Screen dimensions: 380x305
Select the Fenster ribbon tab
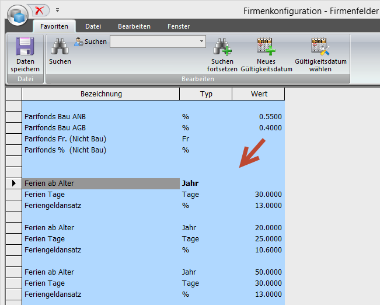[178, 26]
